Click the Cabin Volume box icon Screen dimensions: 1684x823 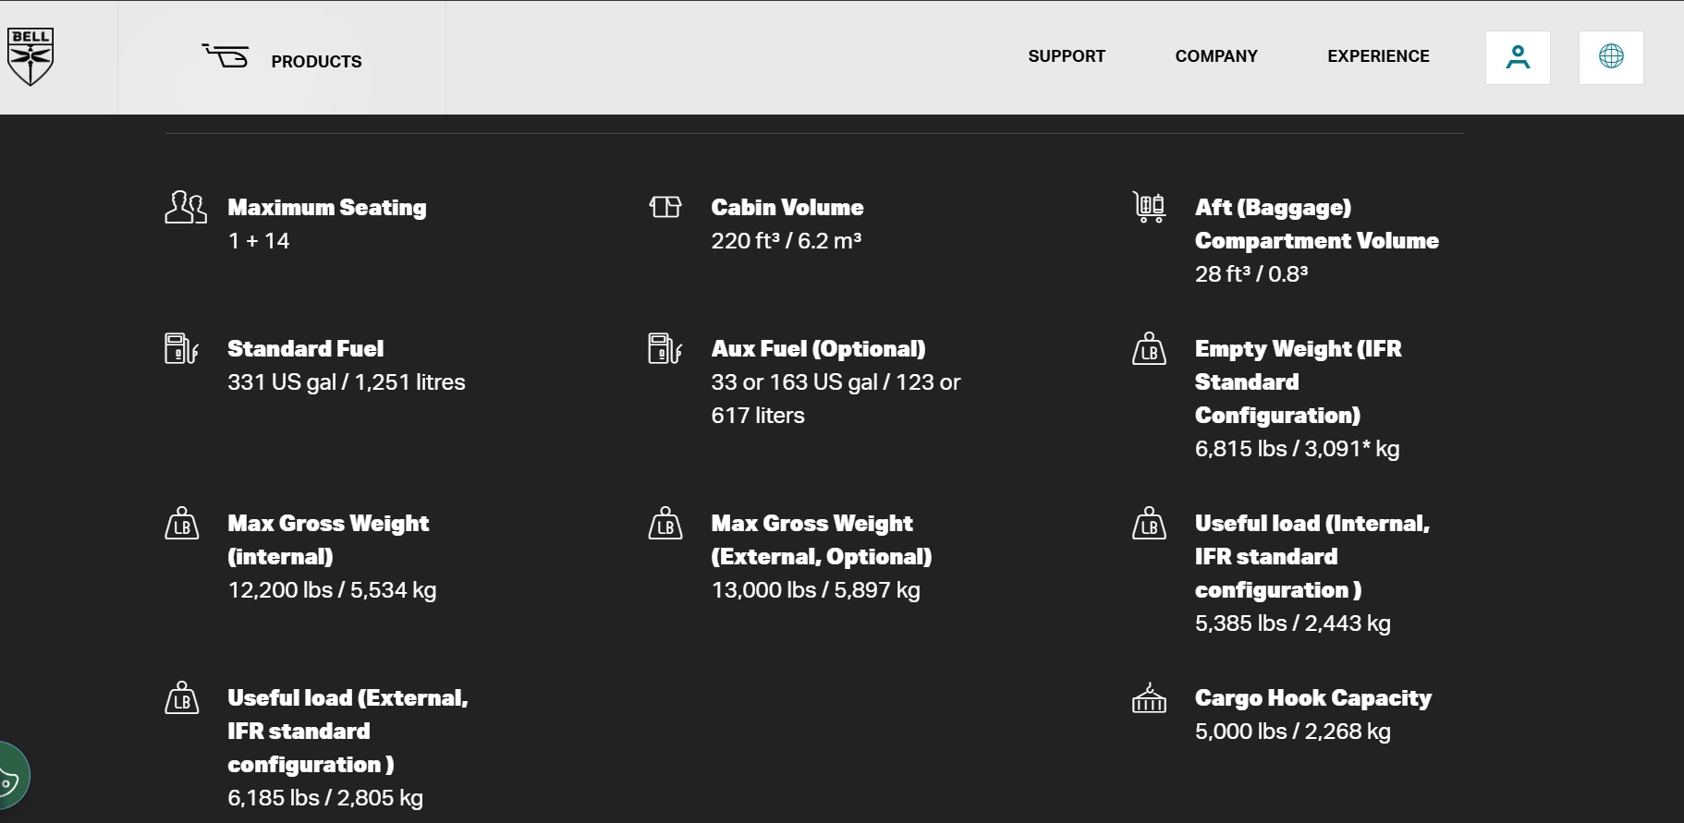click(665, 207)
